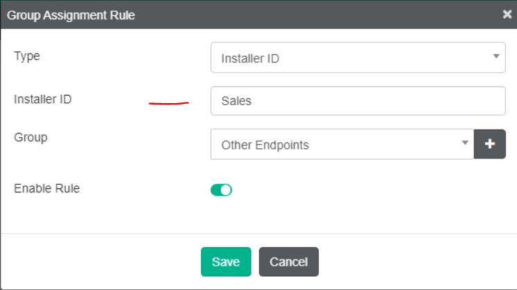Click the Group Assignment Rule title text
This screenshot has height=290, width=517.
click(71, 15)
